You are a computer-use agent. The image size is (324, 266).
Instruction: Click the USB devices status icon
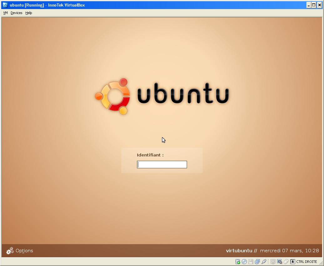pos(264,262)
